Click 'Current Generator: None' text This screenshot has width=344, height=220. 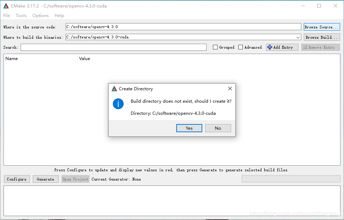(x=116, y=179)
